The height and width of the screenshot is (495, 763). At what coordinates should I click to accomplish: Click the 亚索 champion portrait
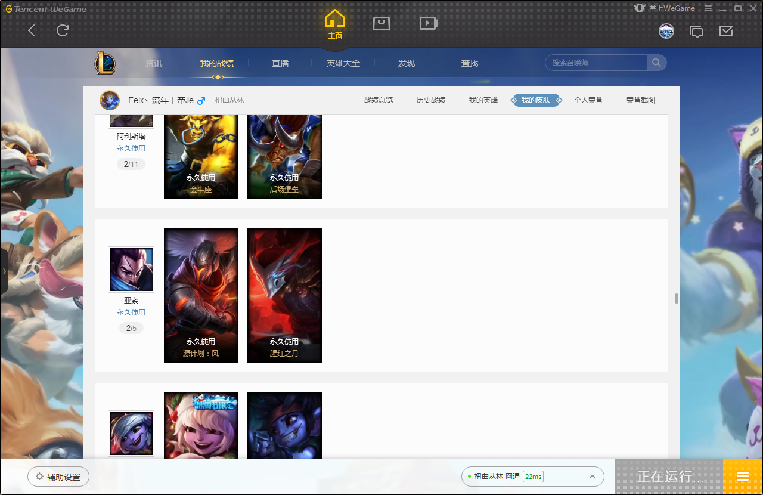coord(131,270)
